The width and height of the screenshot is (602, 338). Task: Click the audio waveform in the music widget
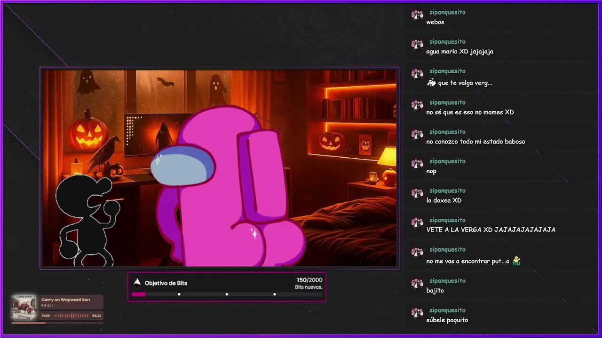point(71,315)
